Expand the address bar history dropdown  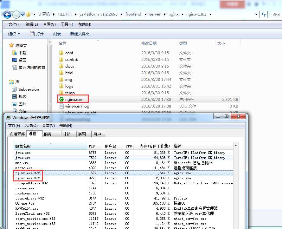(256, 14)
